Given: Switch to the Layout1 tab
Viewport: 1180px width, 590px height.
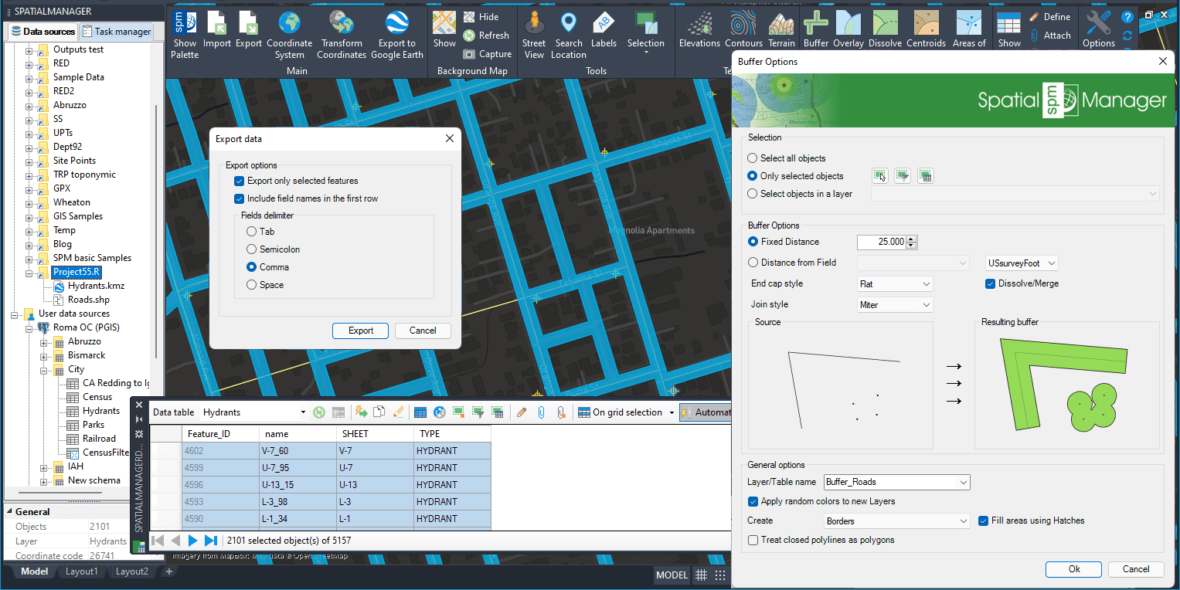Looking at the screenshot, I should pyautogui.click(x=81, y=571).
